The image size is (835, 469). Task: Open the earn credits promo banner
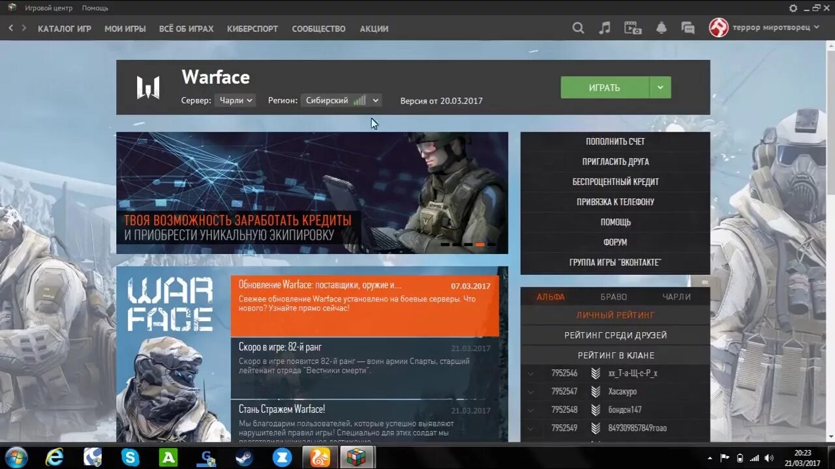(312, 193)
